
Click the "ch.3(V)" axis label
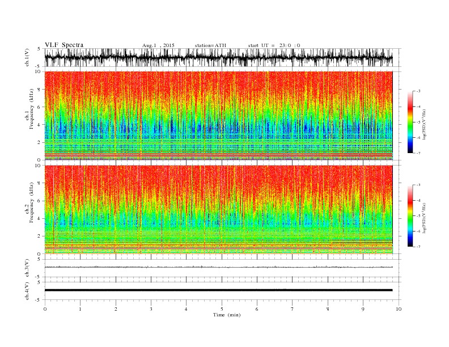[x=27, y=268]
